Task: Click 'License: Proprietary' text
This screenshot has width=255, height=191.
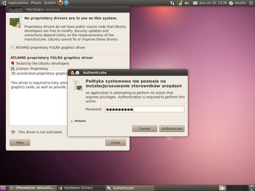Action: 32,69
